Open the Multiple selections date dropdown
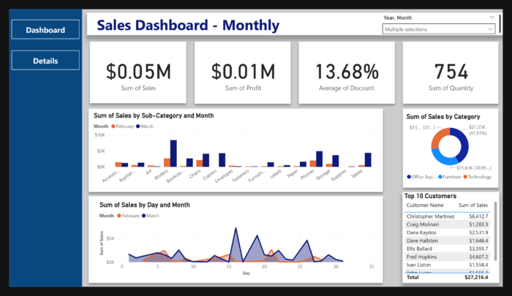 (439, 29)
